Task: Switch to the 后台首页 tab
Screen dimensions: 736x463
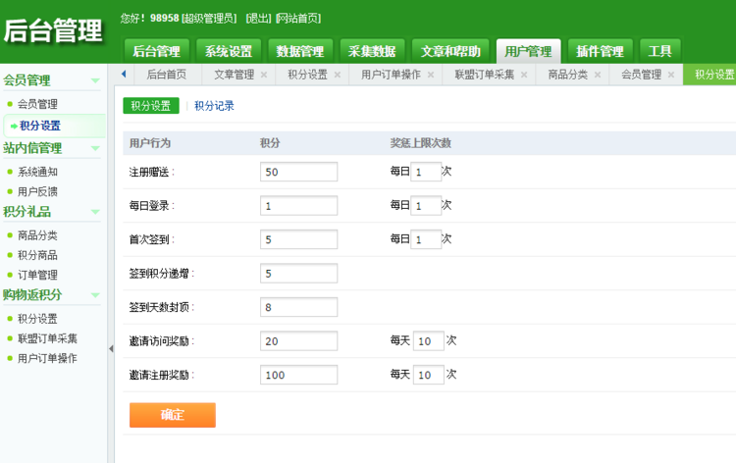Action: coord(167,75)
